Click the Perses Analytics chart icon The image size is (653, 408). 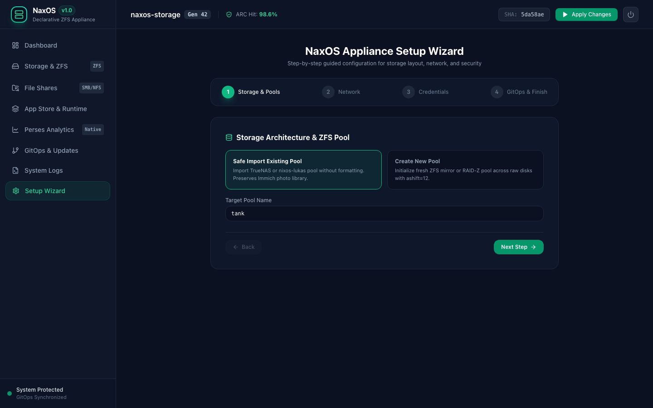(x=15, y=130)
